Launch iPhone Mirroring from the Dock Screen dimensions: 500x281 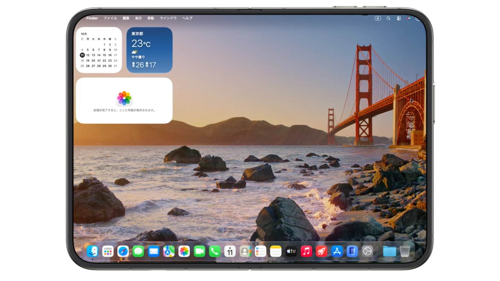[x=352, y=251]
